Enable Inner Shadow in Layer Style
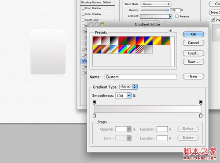This screenshot has width=220, height=163. pyautogui.click(x=83, y=14)
